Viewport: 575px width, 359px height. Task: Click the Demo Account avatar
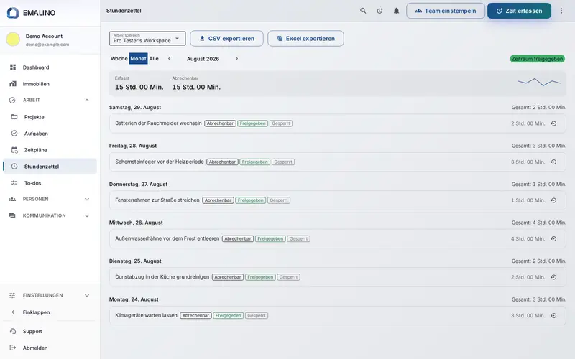tap(13, 39)
